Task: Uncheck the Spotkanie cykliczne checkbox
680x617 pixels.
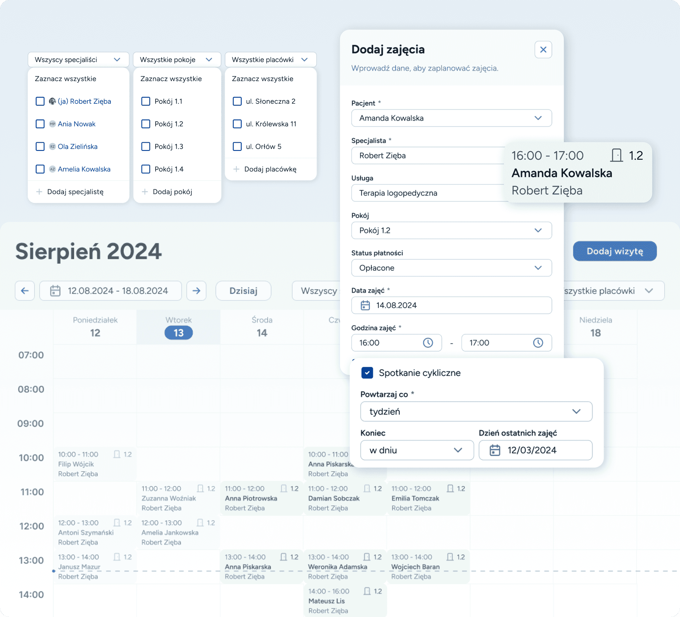Action: pyautogui.click(x=367, y=373)
